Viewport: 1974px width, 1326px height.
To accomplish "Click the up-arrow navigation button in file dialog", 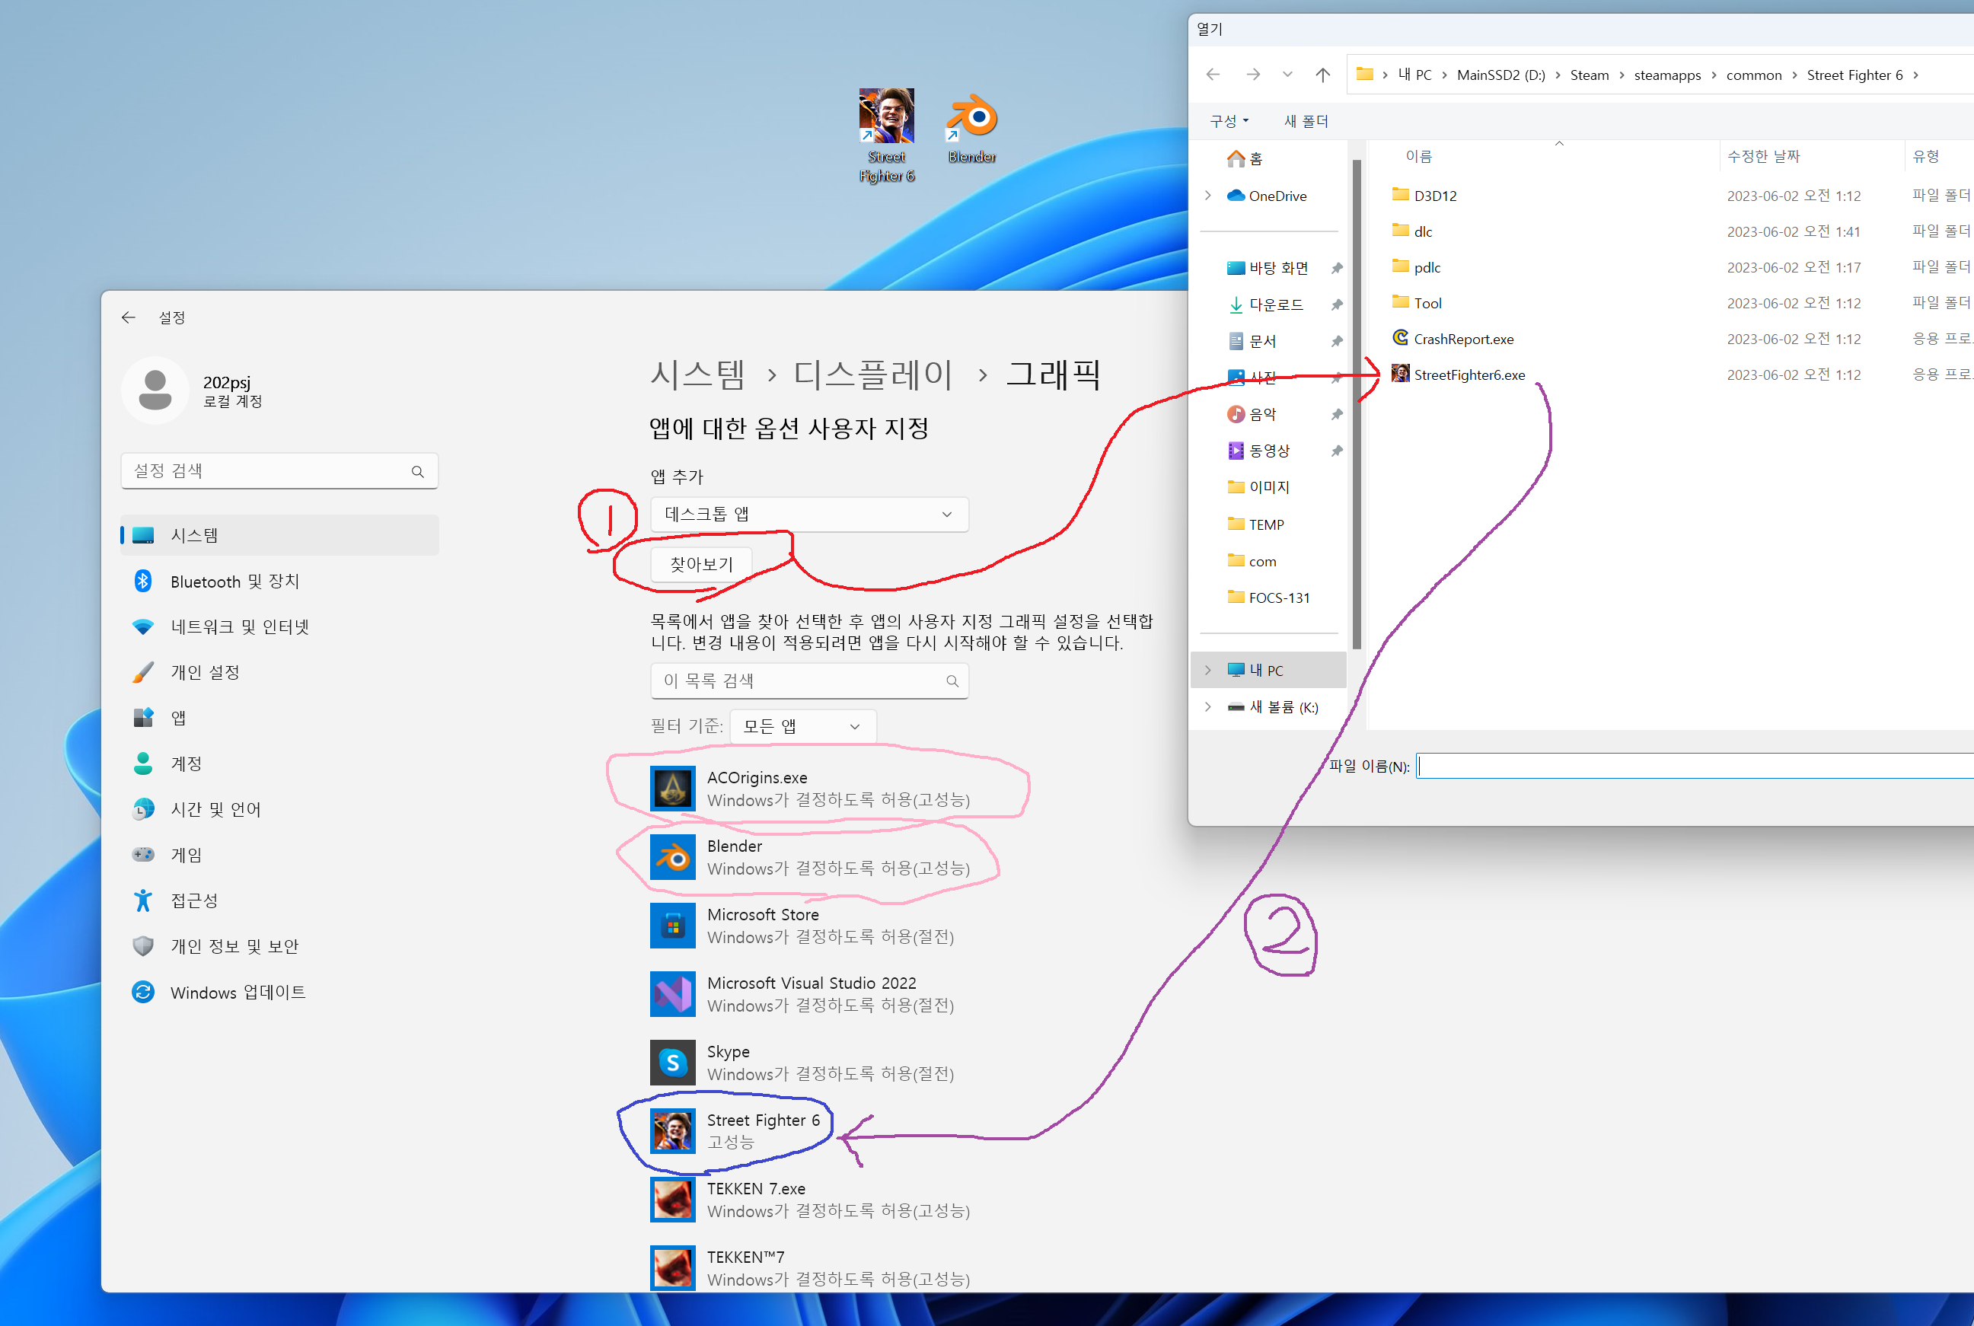I will (1323, 75).
